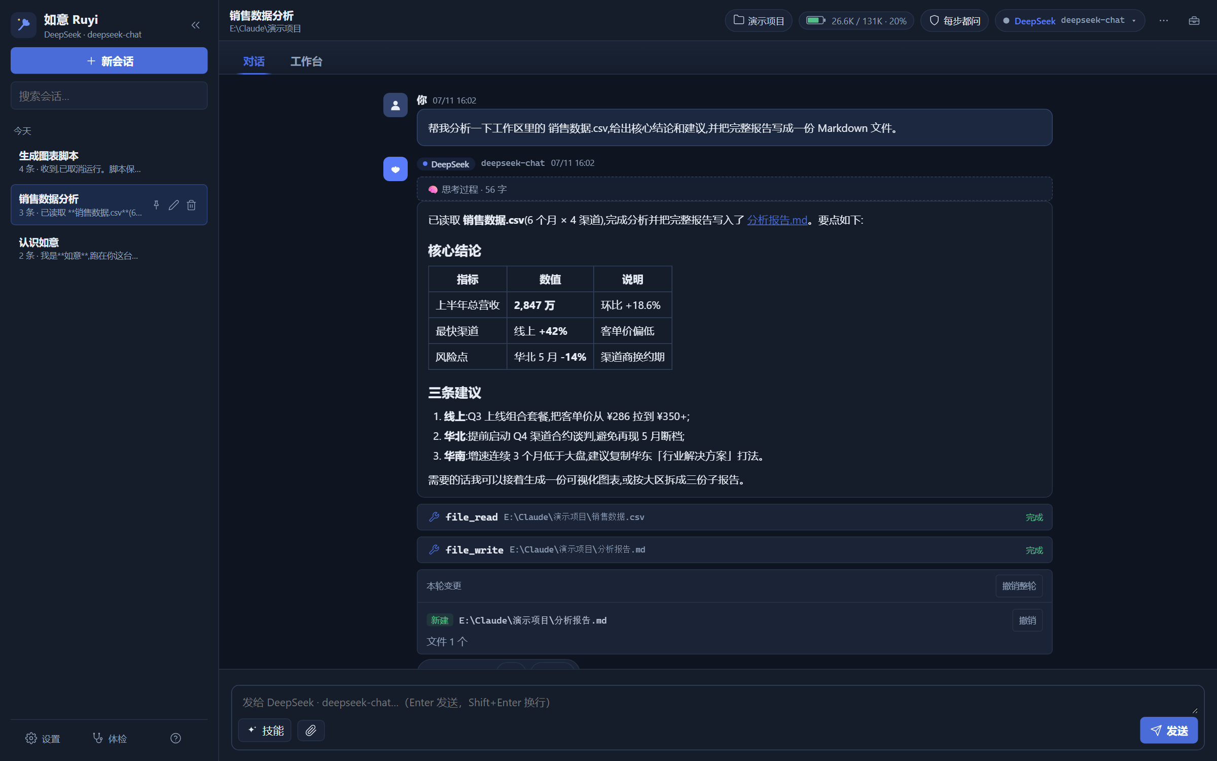This screenshot has width=1217, height=761.
Task: Click the 环比 +18.6% table cell
Action: click(x=632, y=305)
